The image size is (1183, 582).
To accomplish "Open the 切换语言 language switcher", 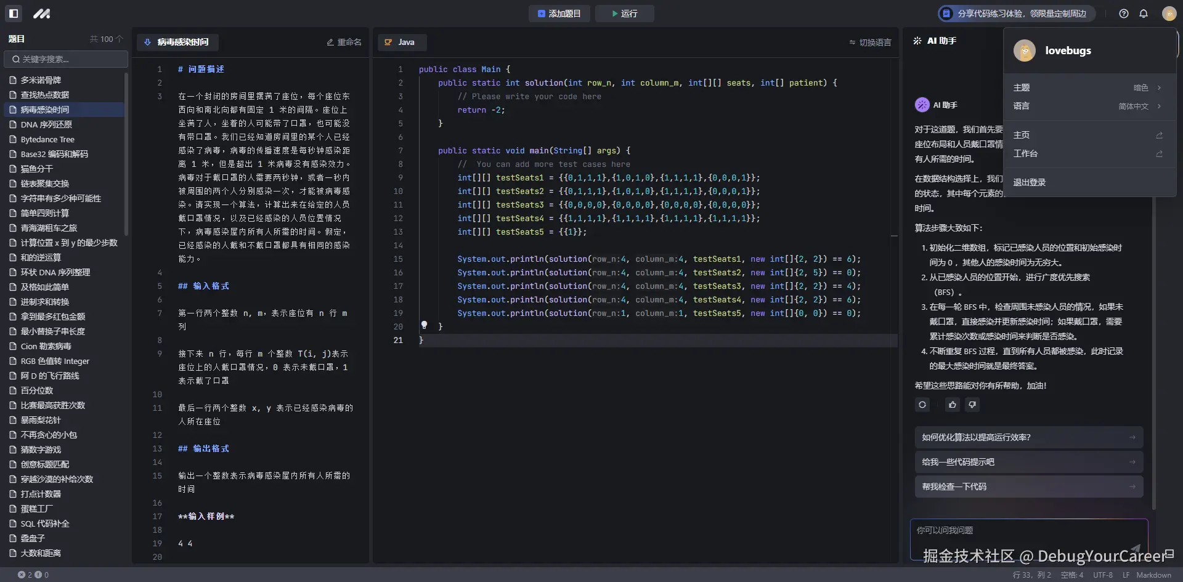I will [x=869, y=42].
